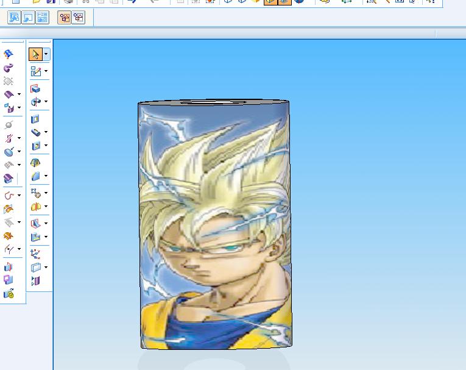Select the Lip thin-wall feature tool
The height and width of the screenshot is (370, 466).
click(36, 237)
